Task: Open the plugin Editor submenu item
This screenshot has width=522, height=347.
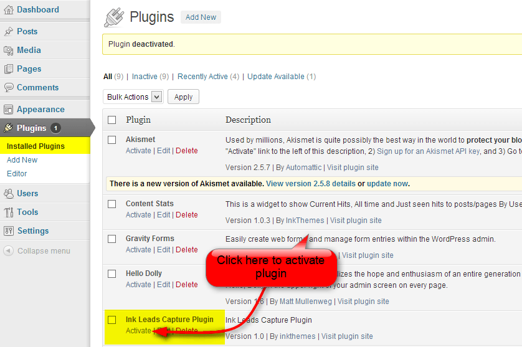Action: 17,173
